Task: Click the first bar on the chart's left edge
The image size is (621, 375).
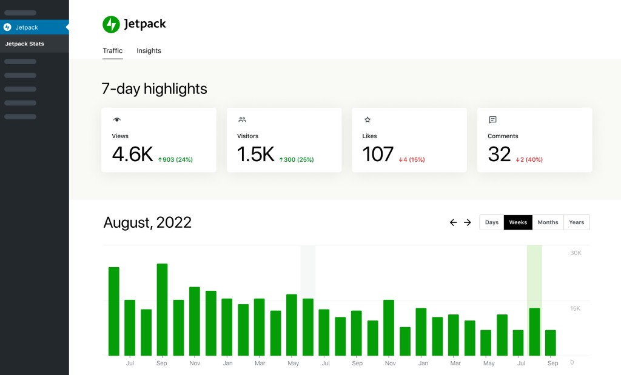Action: 113,311
